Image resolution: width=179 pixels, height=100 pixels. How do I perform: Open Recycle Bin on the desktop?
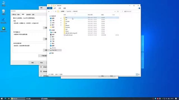pos(4,12)
